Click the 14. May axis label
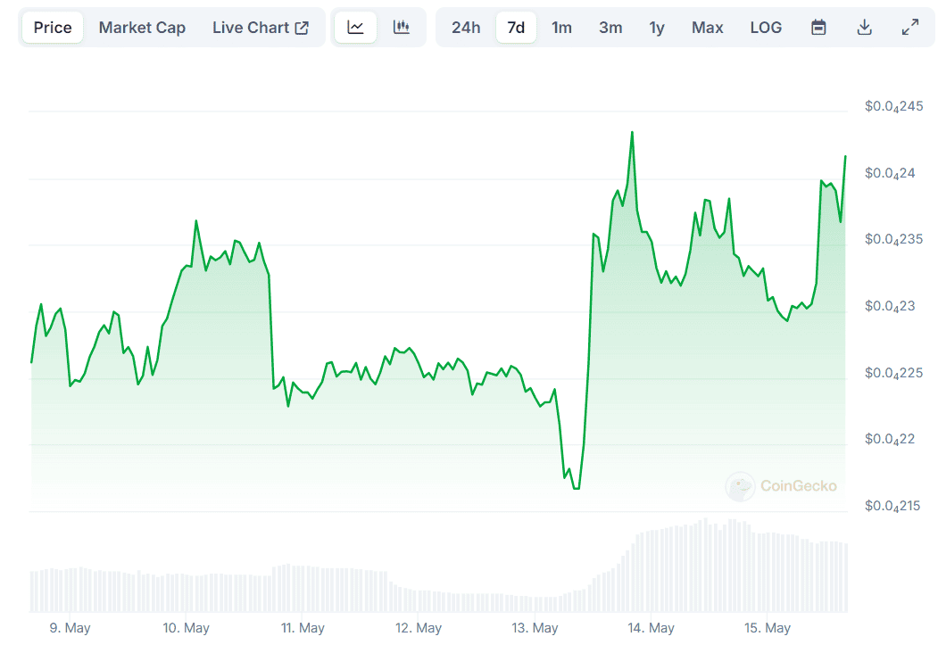Screen dimensions: 938x653 (651, 628)
